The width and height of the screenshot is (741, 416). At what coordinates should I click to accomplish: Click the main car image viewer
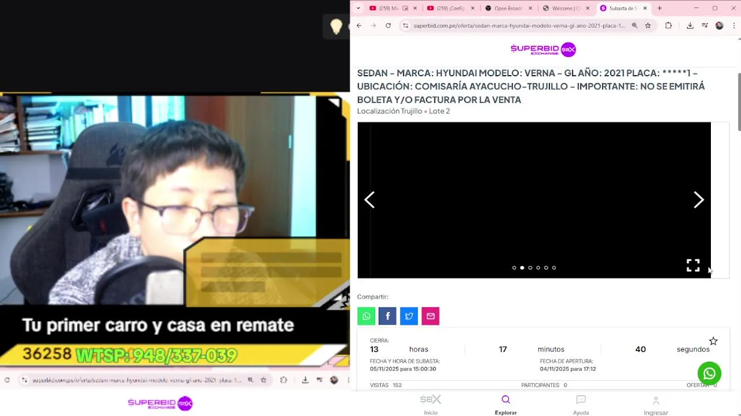pyautogui.click(x=534, y=200)
